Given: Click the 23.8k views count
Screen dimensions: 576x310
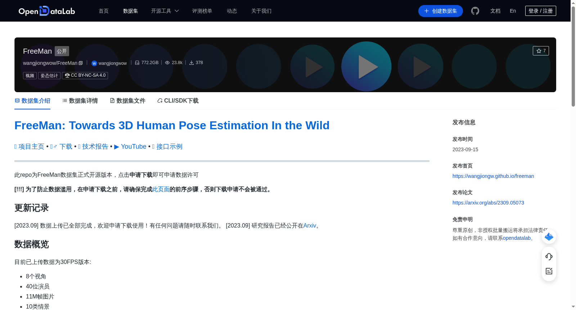Looking at the screenshot, I should [x=174, y=63].
